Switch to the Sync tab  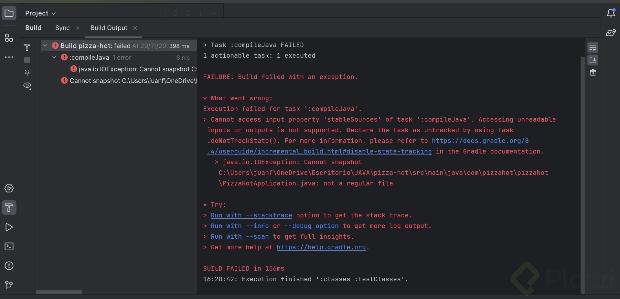click(62, 28)
